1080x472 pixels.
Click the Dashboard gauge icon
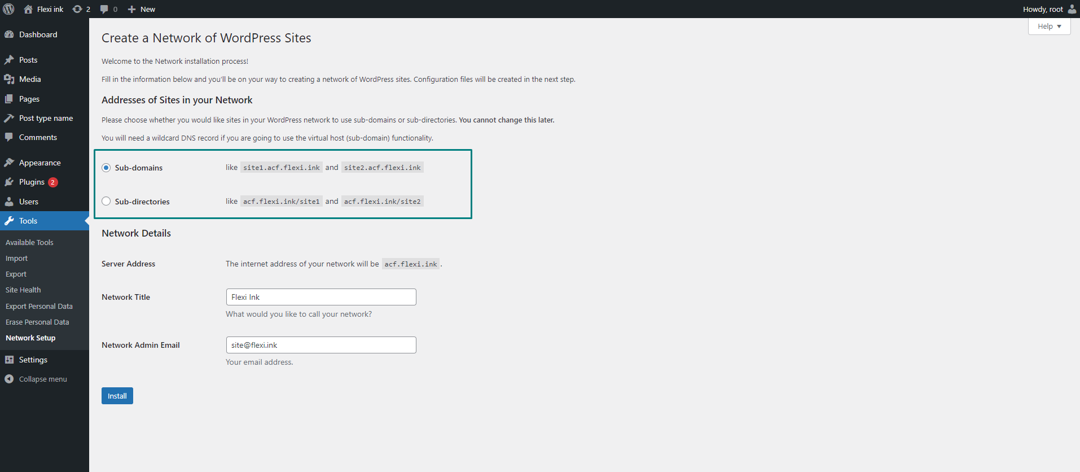9,34
